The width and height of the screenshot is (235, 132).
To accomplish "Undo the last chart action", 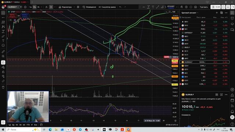I will click(x=120, y=7).
